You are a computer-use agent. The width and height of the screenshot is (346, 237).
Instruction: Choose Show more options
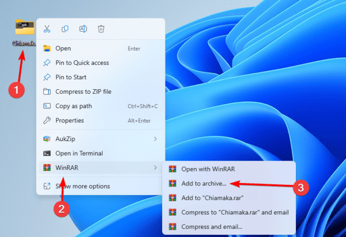(x=101, y=186)
